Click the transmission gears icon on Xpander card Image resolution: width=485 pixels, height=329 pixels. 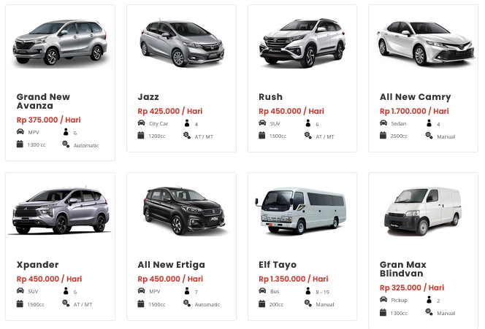click(65, 303)
